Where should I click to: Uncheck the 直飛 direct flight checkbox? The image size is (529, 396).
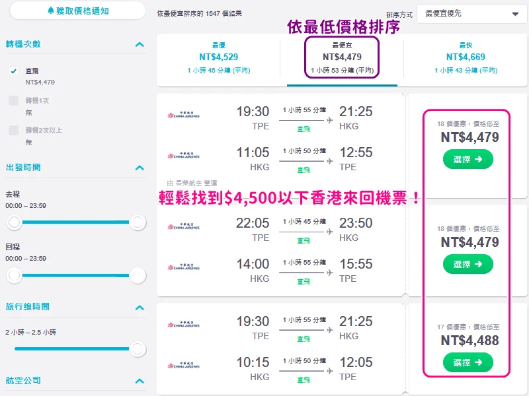[x=14, y=71]
